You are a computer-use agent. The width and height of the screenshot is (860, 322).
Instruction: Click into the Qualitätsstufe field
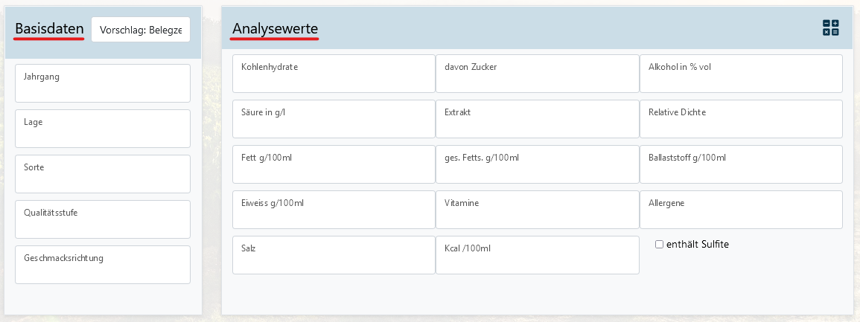(x=103, y=219)
